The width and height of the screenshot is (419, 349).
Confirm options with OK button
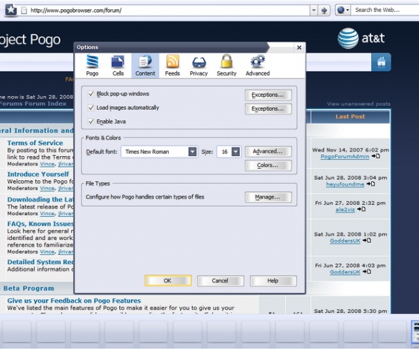pyautogui.click(x=168, y=280)
